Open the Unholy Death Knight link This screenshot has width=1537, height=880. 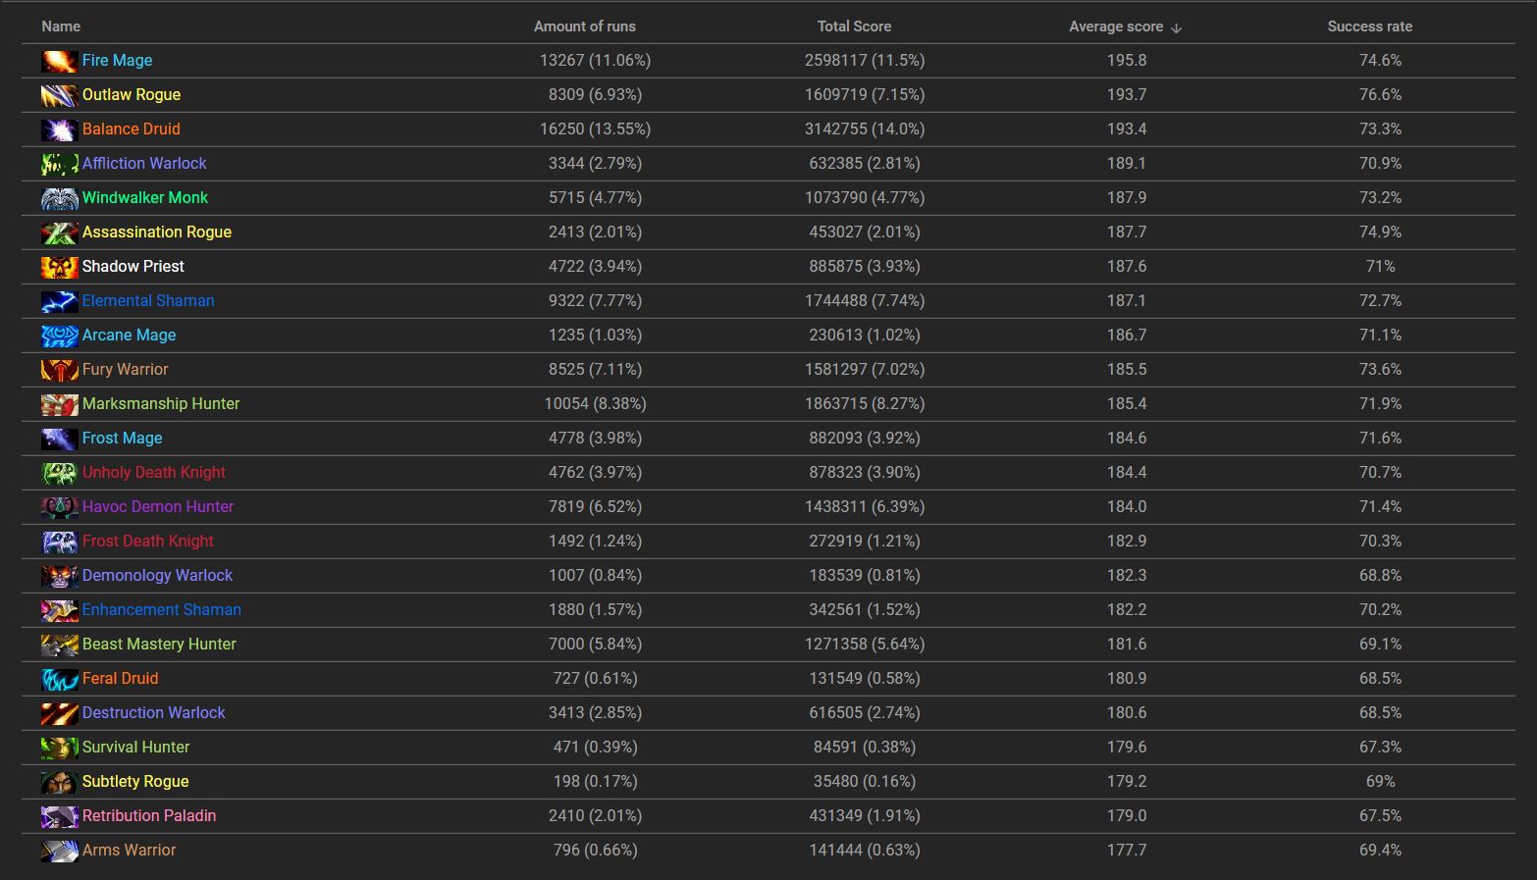pos(154,472)
